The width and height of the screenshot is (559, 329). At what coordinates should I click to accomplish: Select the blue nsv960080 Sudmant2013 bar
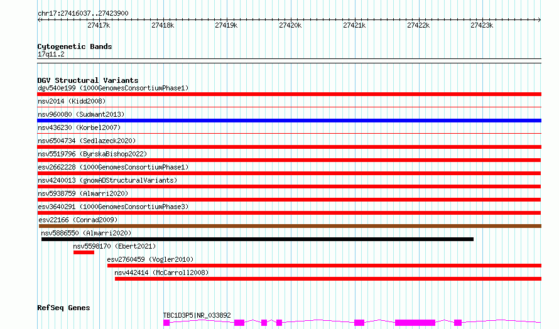tap(289, 121)
